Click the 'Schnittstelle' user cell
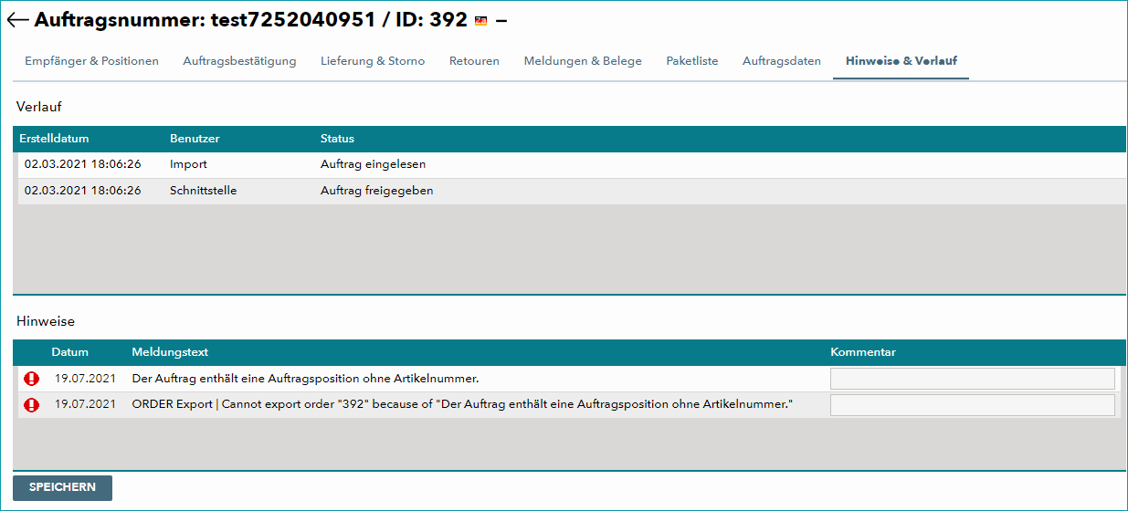The width and height of the screenshot is (1128, 511). tap(203, 192)
